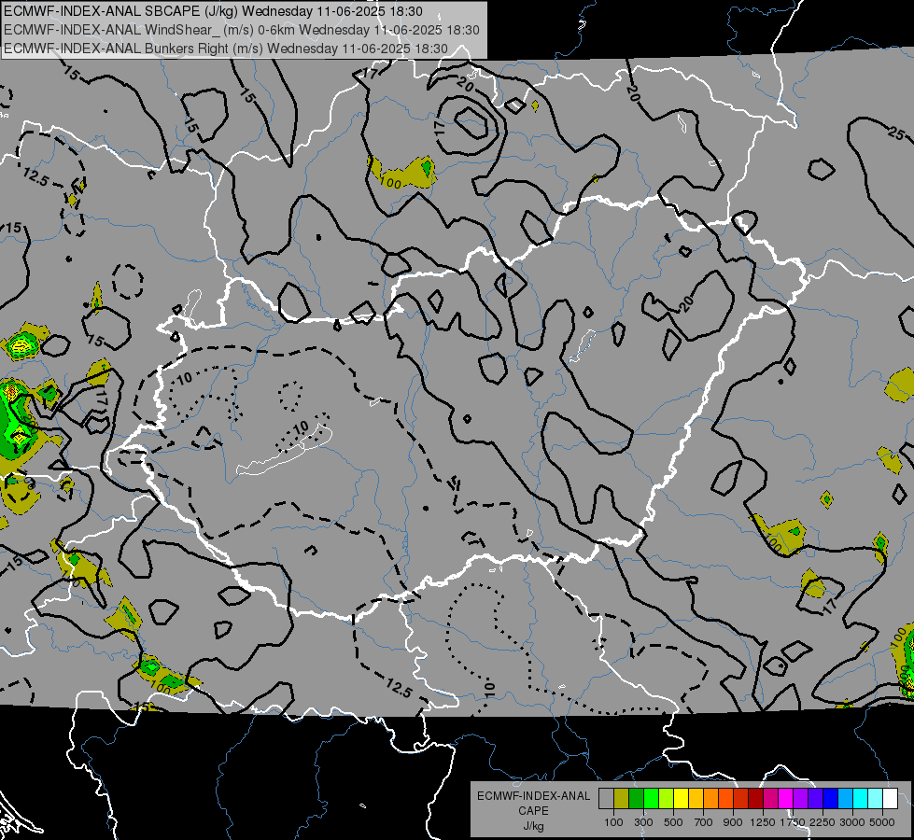Pick the red-orange legend swatch
Screen dimensions: 914x840
[x=725, y=799]
